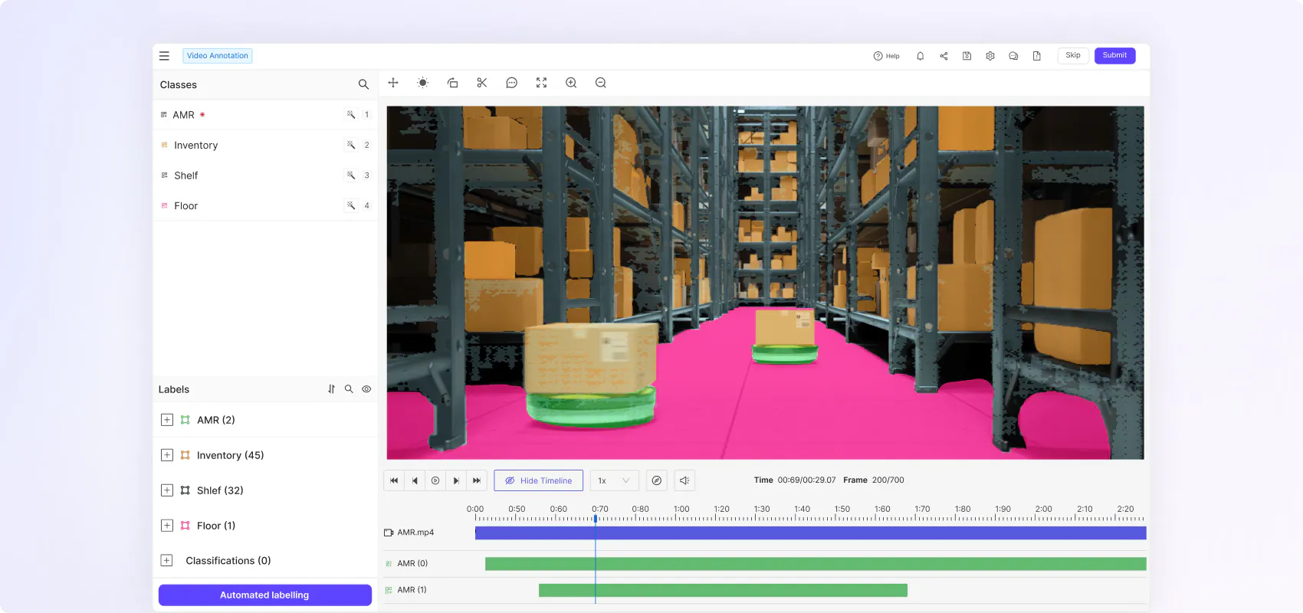Open the brightness adjustment tool

[x=422, y=83]
